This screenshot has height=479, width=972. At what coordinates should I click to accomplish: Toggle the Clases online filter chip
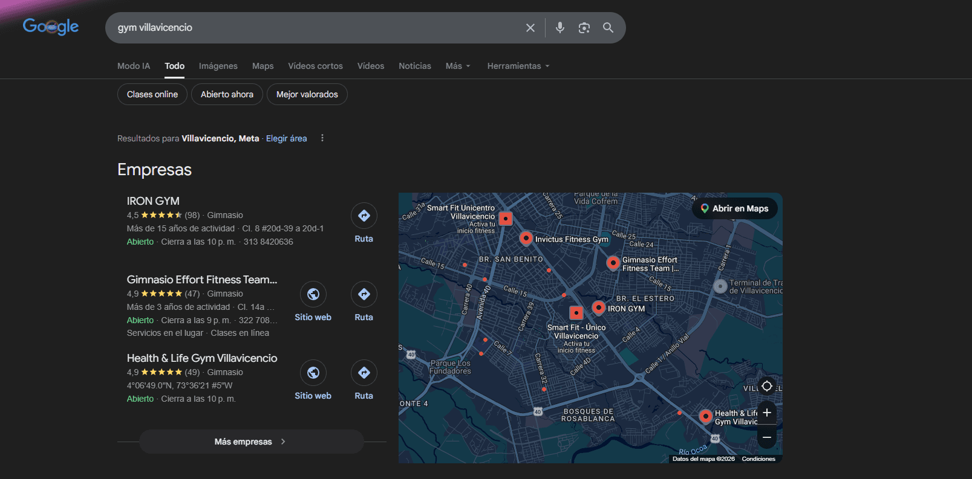pos(152,94)
